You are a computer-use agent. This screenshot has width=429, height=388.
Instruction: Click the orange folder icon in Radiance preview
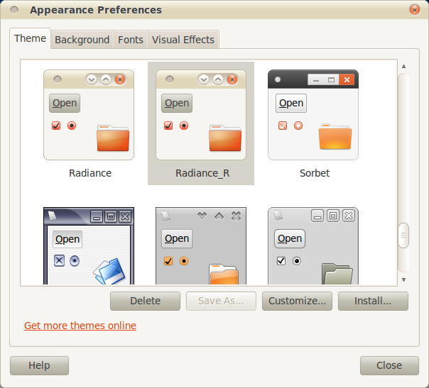point(113,138)
